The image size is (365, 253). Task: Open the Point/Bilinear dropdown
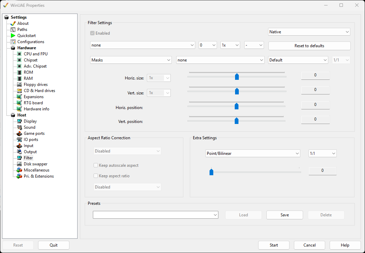(253, 153)
